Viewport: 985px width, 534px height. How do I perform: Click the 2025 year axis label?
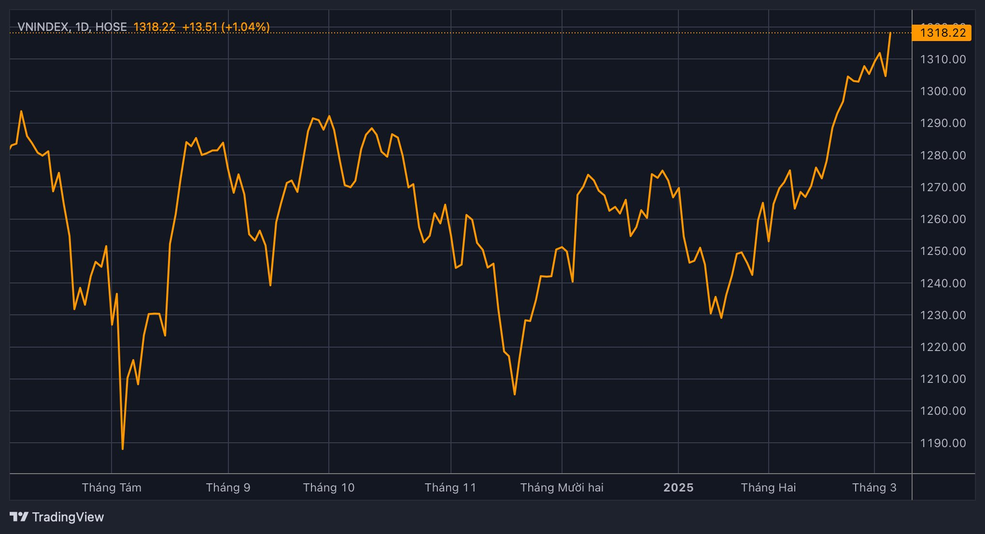[x=678, y=487]
